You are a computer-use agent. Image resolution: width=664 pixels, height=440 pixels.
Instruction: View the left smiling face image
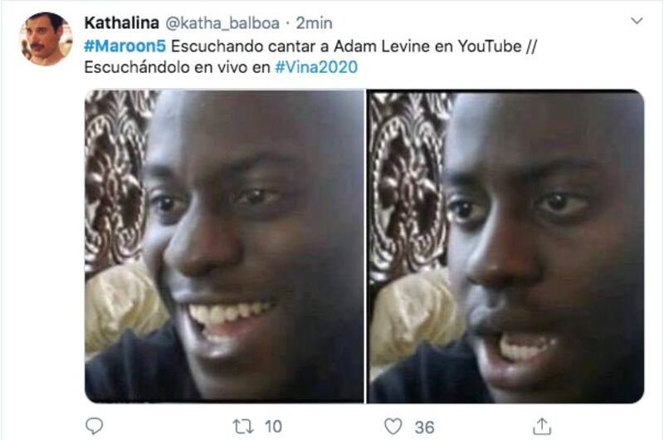pos(224,246)
